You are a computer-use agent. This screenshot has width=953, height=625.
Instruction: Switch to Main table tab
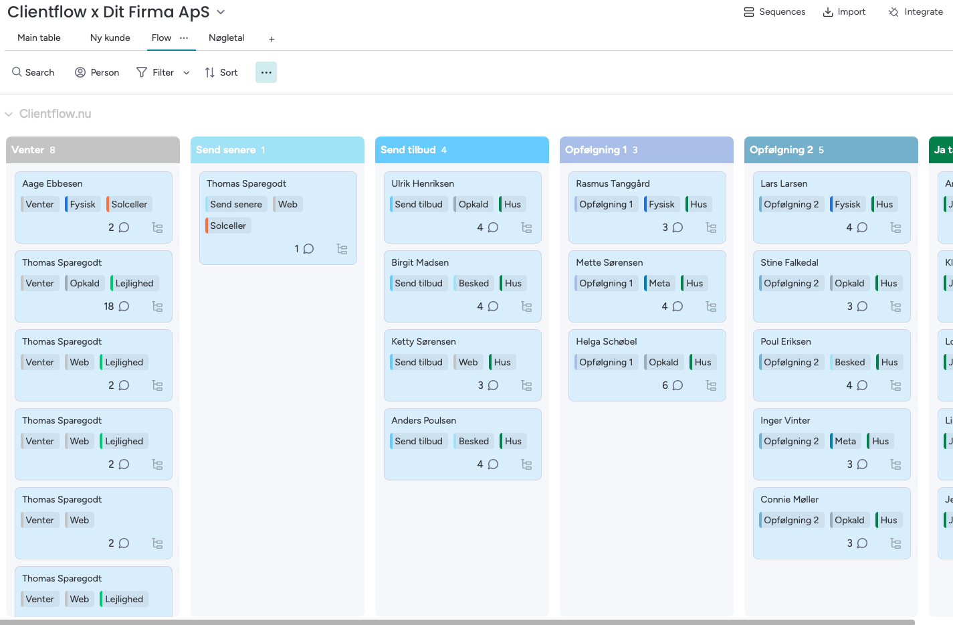pos(39,38)
